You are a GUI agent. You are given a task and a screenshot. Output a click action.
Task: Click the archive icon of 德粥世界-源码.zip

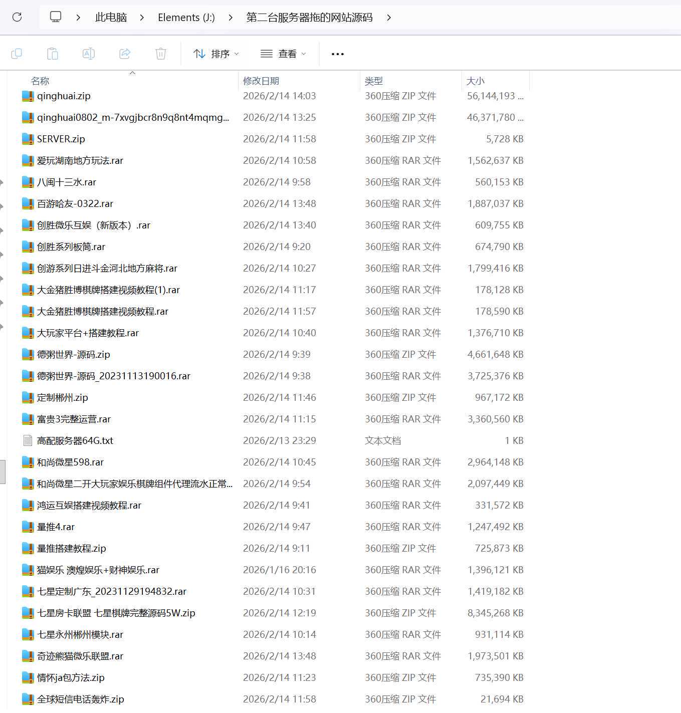click(x=28, y=355)
